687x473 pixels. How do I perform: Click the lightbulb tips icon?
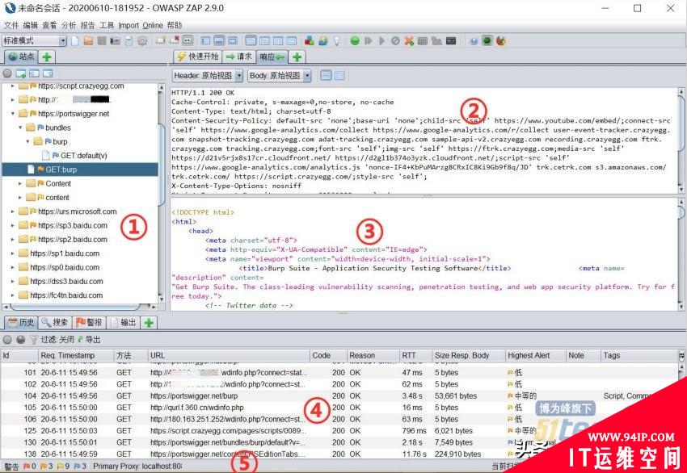[337, 40]
